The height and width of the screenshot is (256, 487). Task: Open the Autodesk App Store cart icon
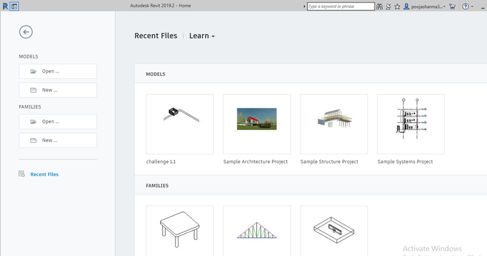[x=452, y=7]
